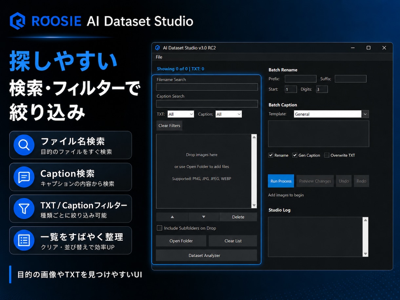Toggle the Rename checkbox

[271, 155]
